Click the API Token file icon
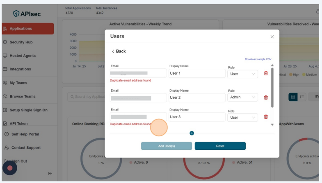This screenshot has height=183, width=322. click(x=5, y=124)
